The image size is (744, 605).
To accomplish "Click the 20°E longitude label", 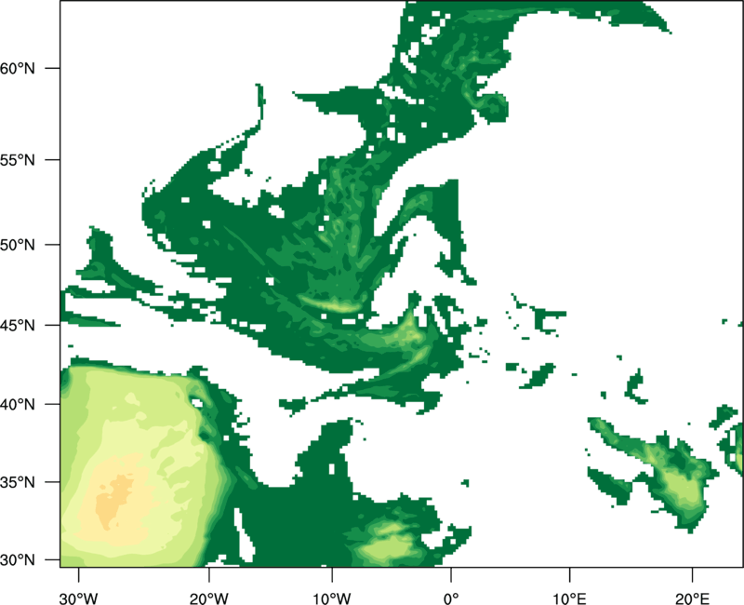I will pyautogui.click(x=692, y=598).
